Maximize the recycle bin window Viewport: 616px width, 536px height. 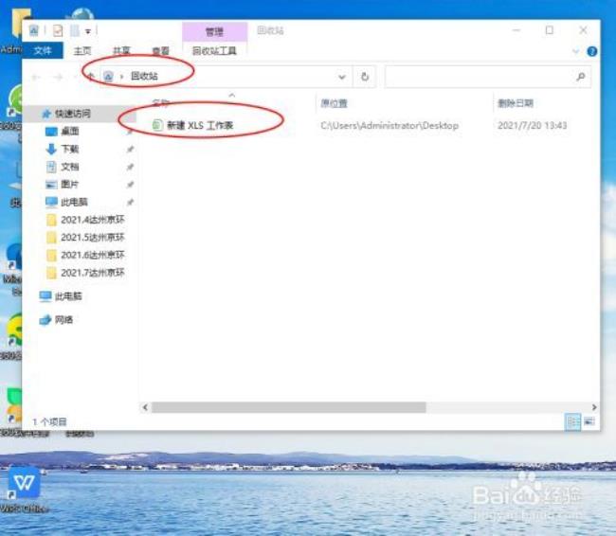coord(550,30)
